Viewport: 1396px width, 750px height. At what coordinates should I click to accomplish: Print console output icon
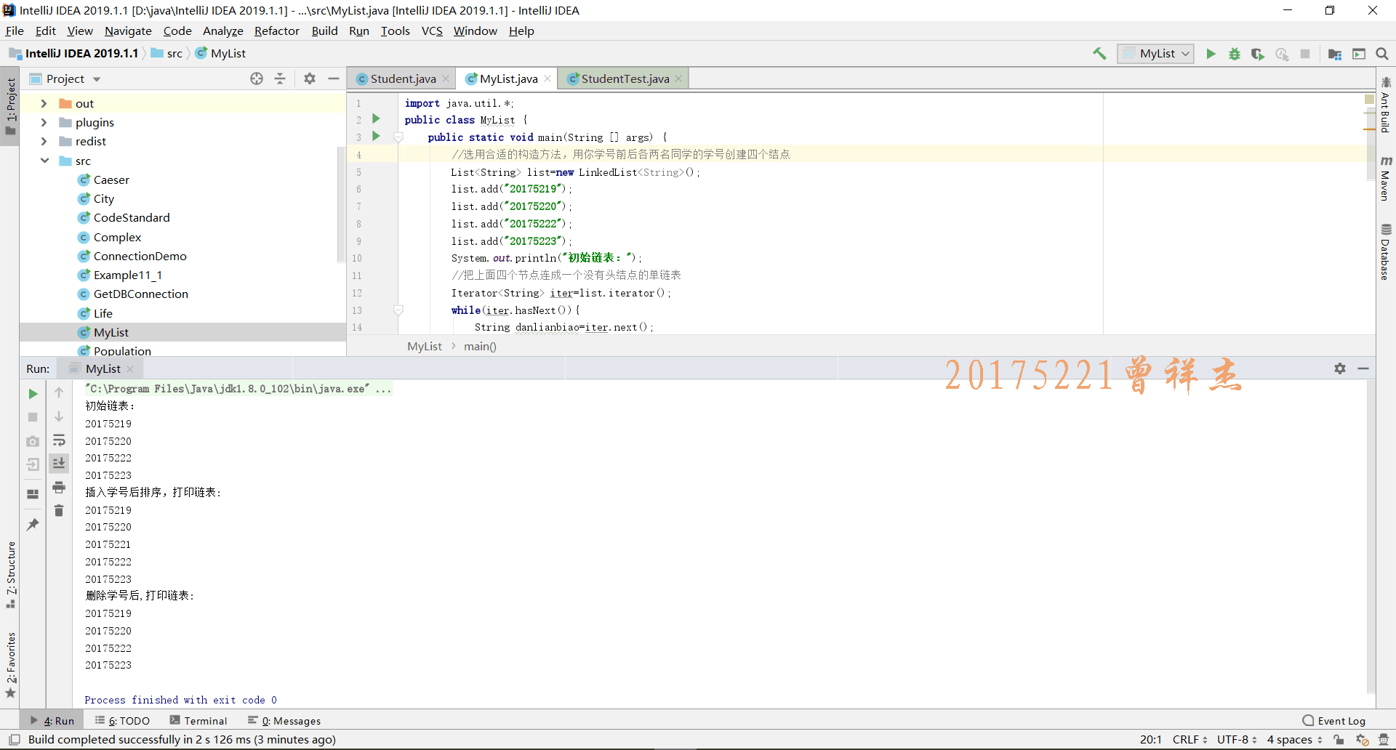tap(59, 487)
